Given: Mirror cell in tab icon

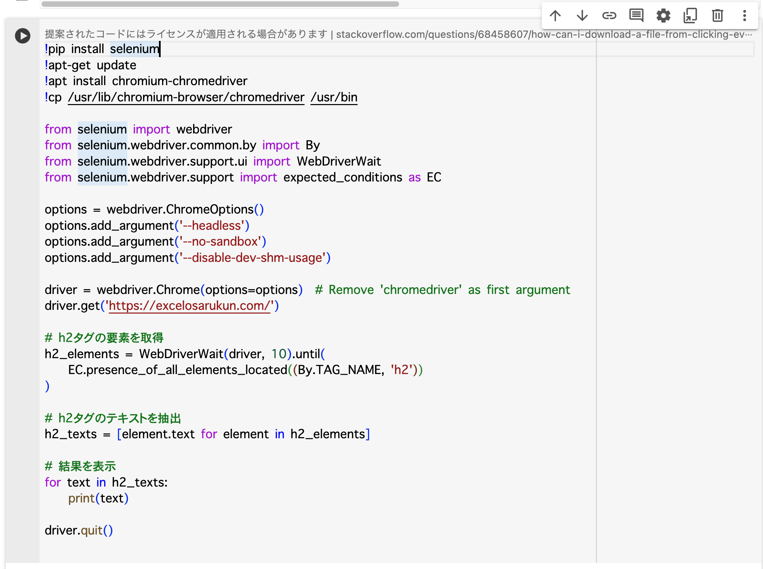Looking at the screenshot, I should pos(690,16).
